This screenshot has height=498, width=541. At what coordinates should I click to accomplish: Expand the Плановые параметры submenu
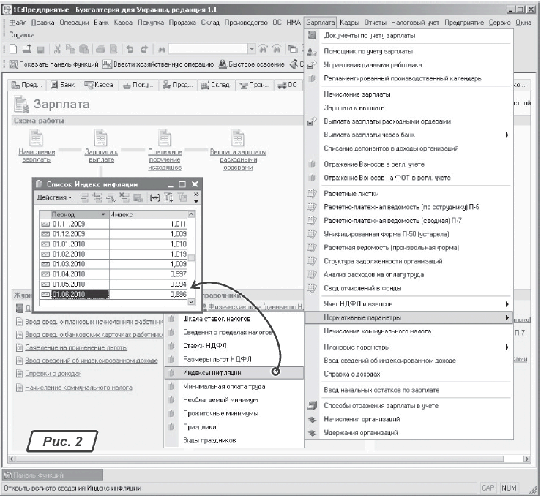pyautogui.click(x=507, y=347)
